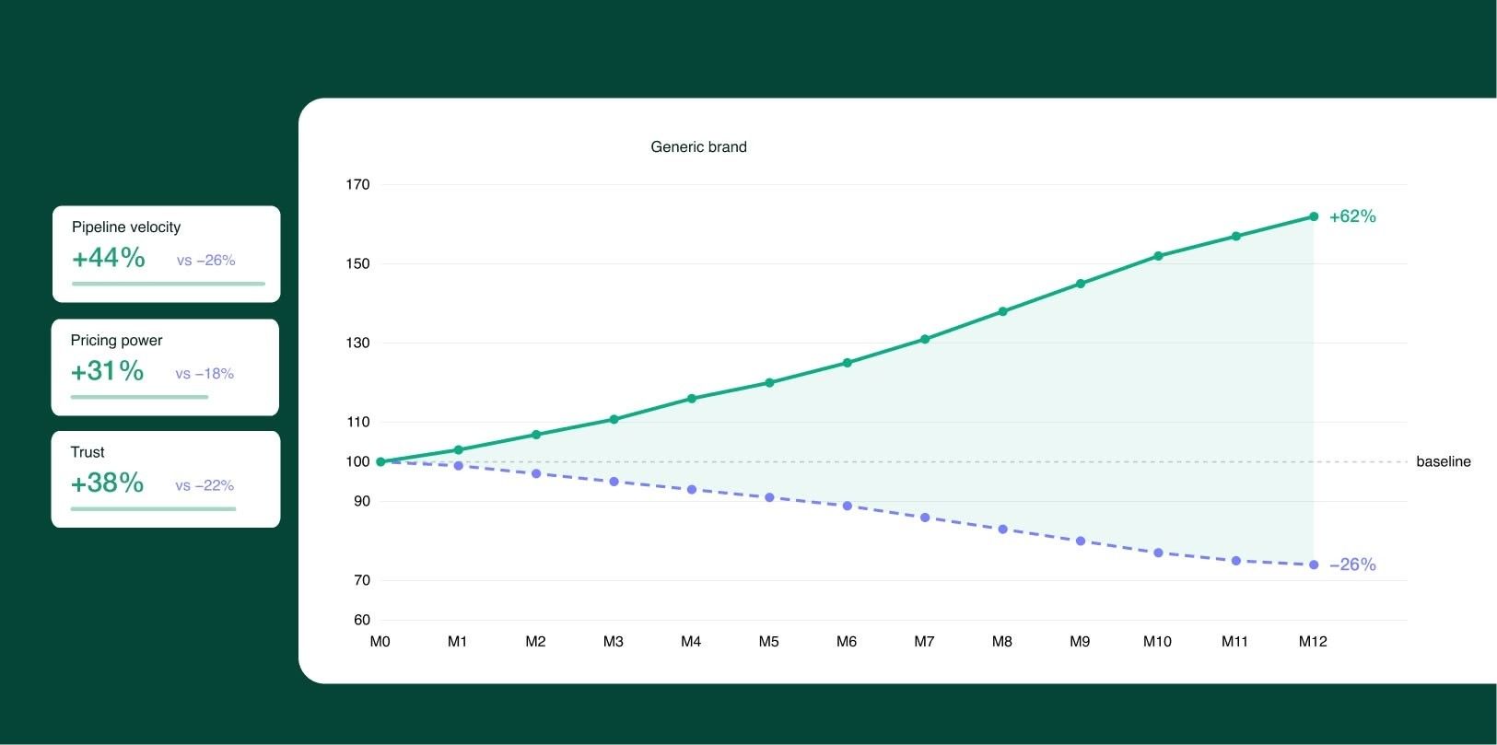Image resolution: width=1497 pixels, height=745 pixels.
Task: Pick the purple dashed line's M9 data point
Action: [1081, 541]
